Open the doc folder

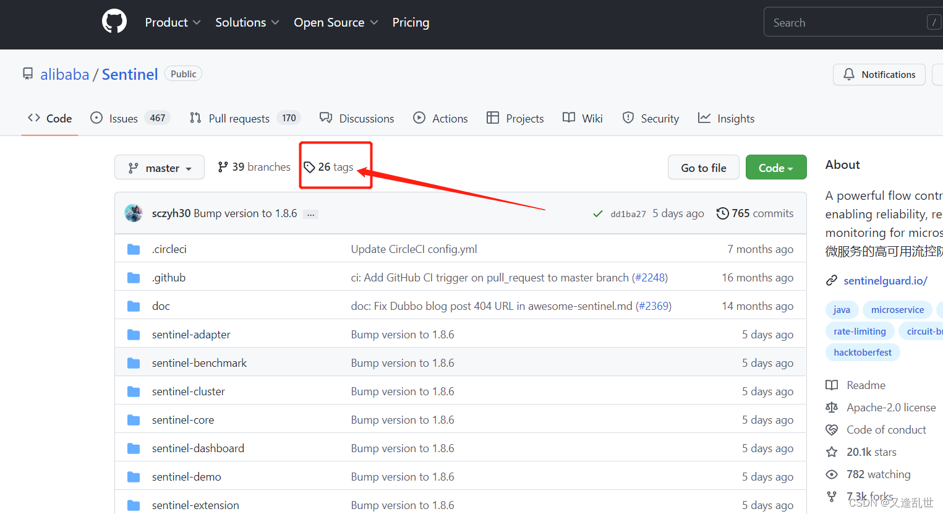(161, 306)
